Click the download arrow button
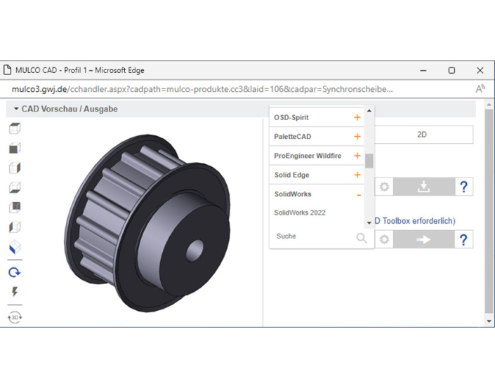This screenshot has width=495, height=388. (x=423, y=187)
